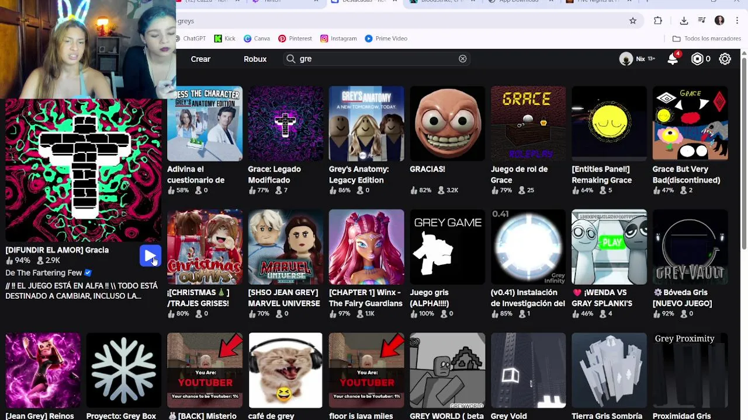
Task: Select the Robux menu item
Action: pyautogui.click(x=255, y=59)
